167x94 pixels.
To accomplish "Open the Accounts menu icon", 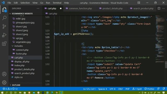I will click(4, 74).
